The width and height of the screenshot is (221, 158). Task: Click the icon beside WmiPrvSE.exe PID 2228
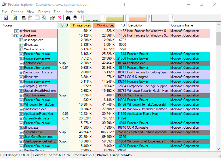(x=21, y=49)
